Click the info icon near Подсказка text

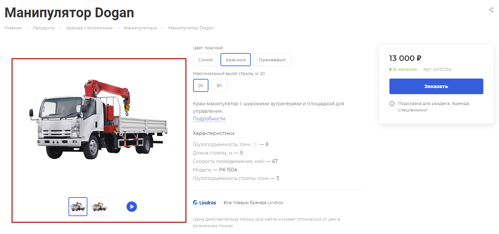tap(392, 104)
